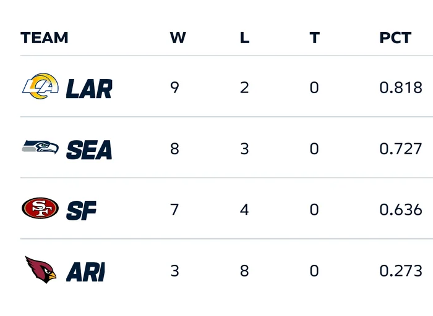Image resolution: width=433 pixels, height=316 pixels.
Task: Click the San Francisco 49ers logo
Action: (40, 209)
